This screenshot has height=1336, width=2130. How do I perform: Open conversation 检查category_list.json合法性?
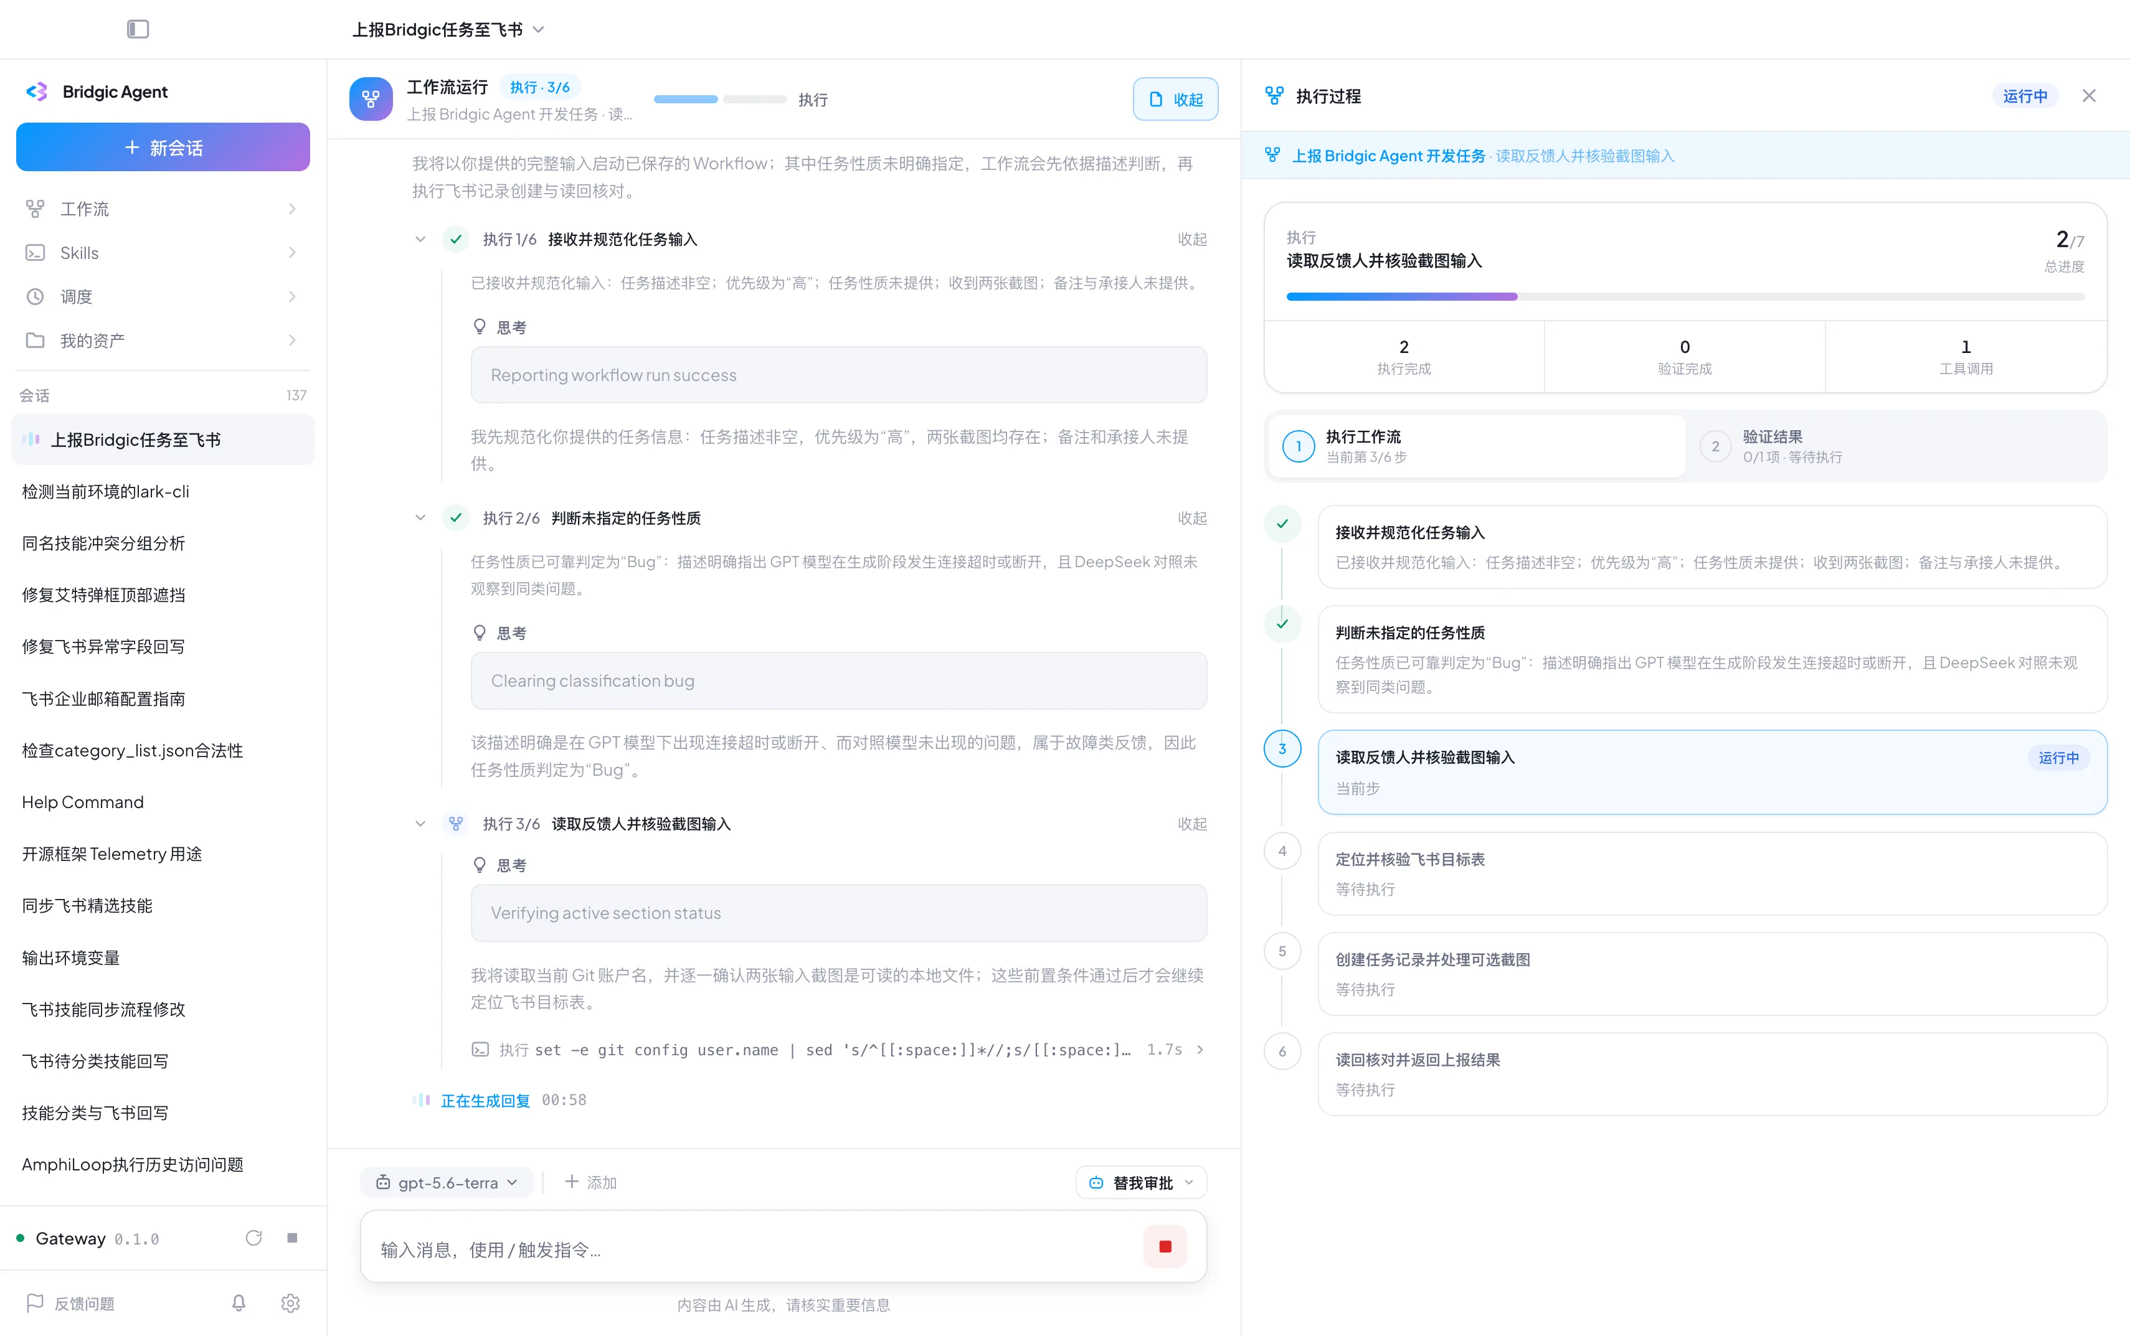coord(163,750)
